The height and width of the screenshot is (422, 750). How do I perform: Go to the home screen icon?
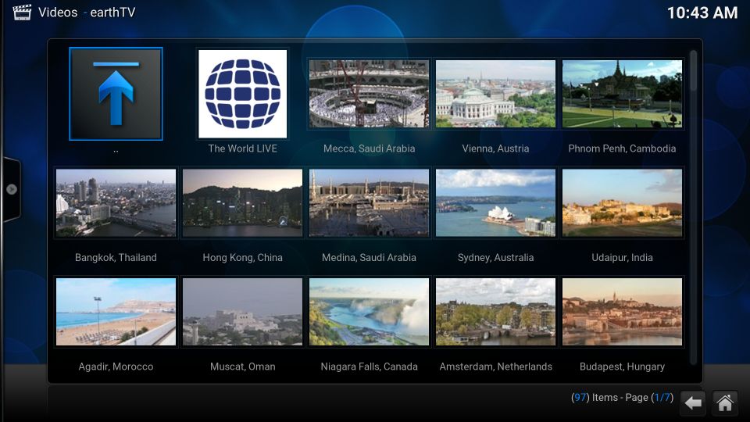tap(725, 403)
